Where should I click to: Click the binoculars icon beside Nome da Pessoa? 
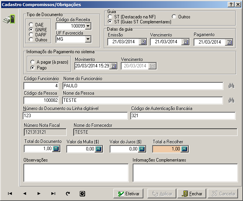231,100
